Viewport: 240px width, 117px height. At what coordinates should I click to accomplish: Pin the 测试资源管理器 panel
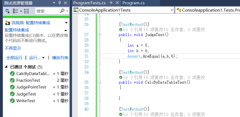coord(59,3)
